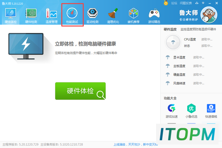222x148 pixels.
Task: Click the 硬盘温度 umbrella icon
Action: point(168,75)
